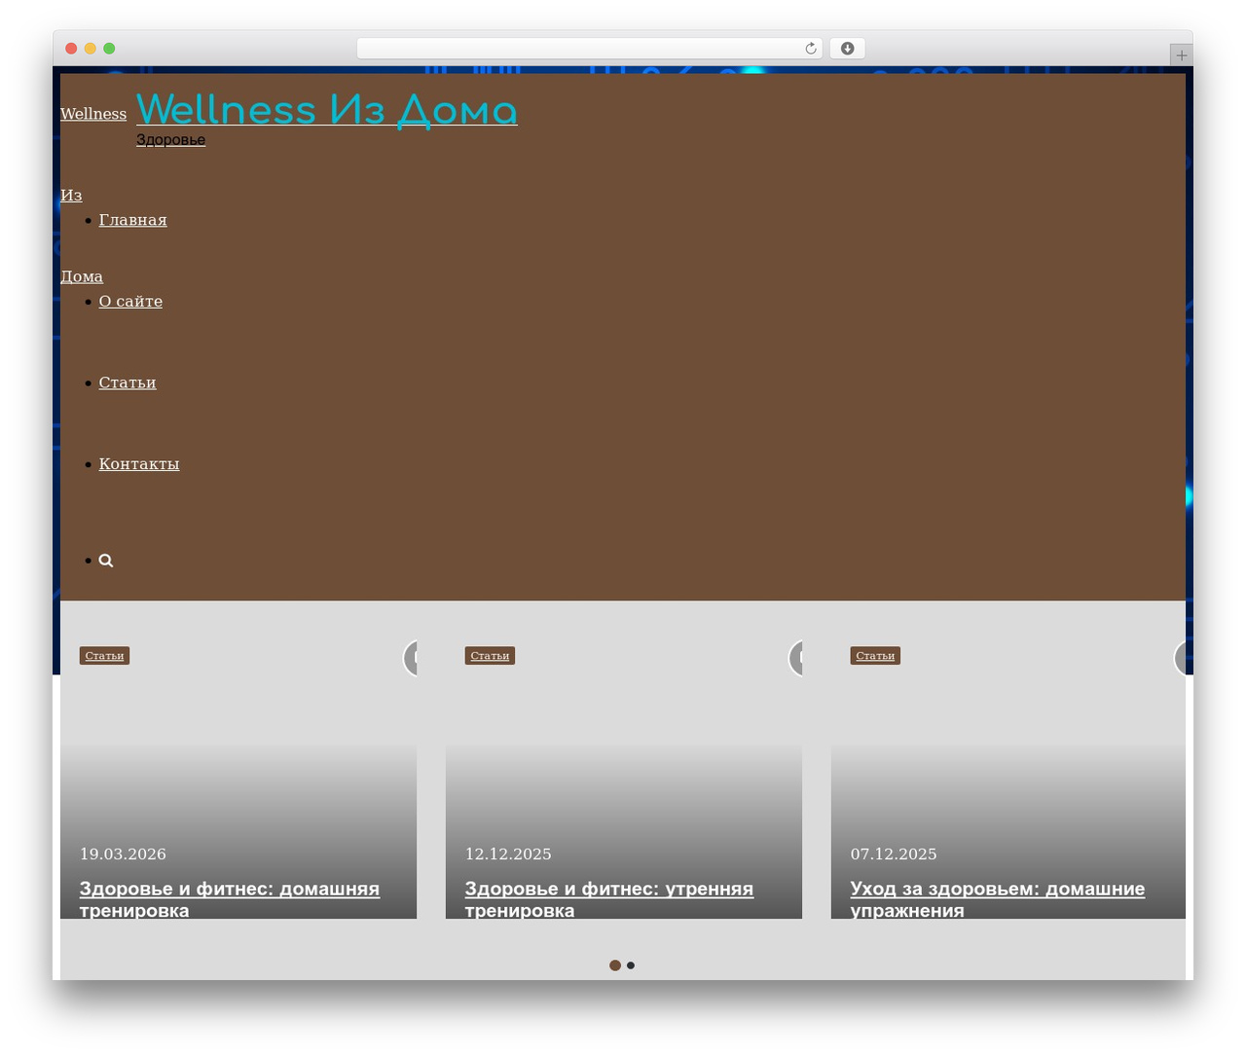Open a new tab with plus button
This screenshot has width=1246, height=1055.
coord(1181,55)
